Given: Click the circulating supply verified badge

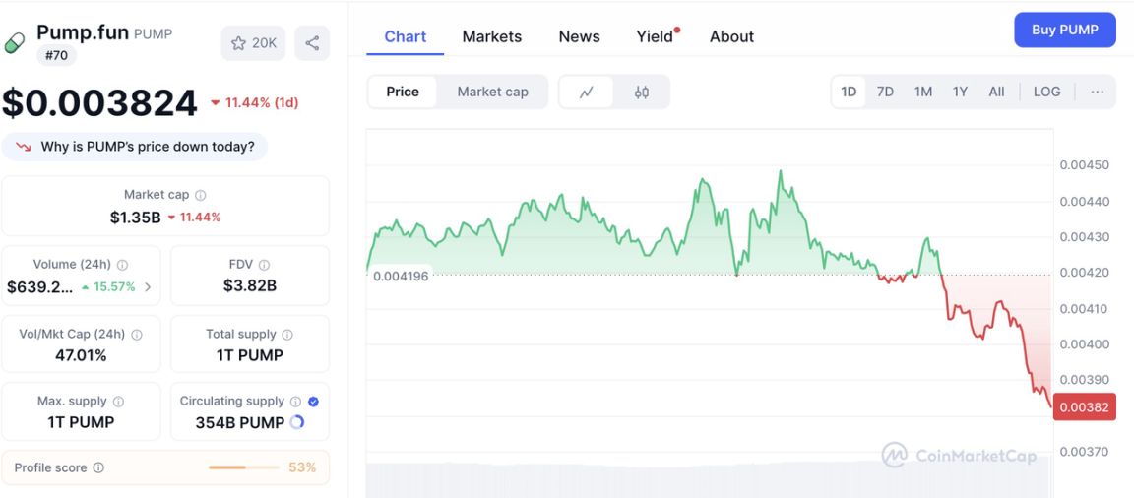Looking at the screenshot, I should click(313, 401).
